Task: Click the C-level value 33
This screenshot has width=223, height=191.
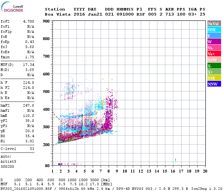Action: [32, 149]
